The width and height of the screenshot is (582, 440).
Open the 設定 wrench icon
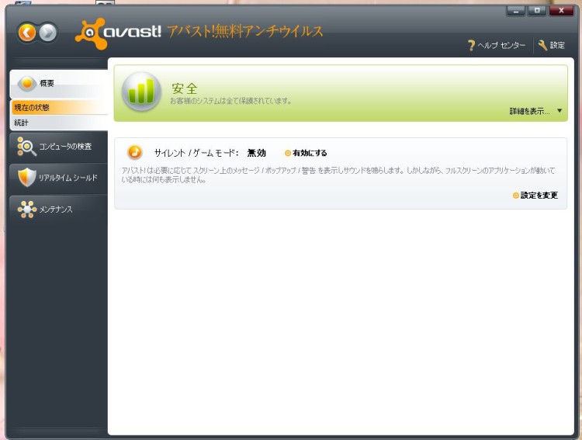coord(542,45)
